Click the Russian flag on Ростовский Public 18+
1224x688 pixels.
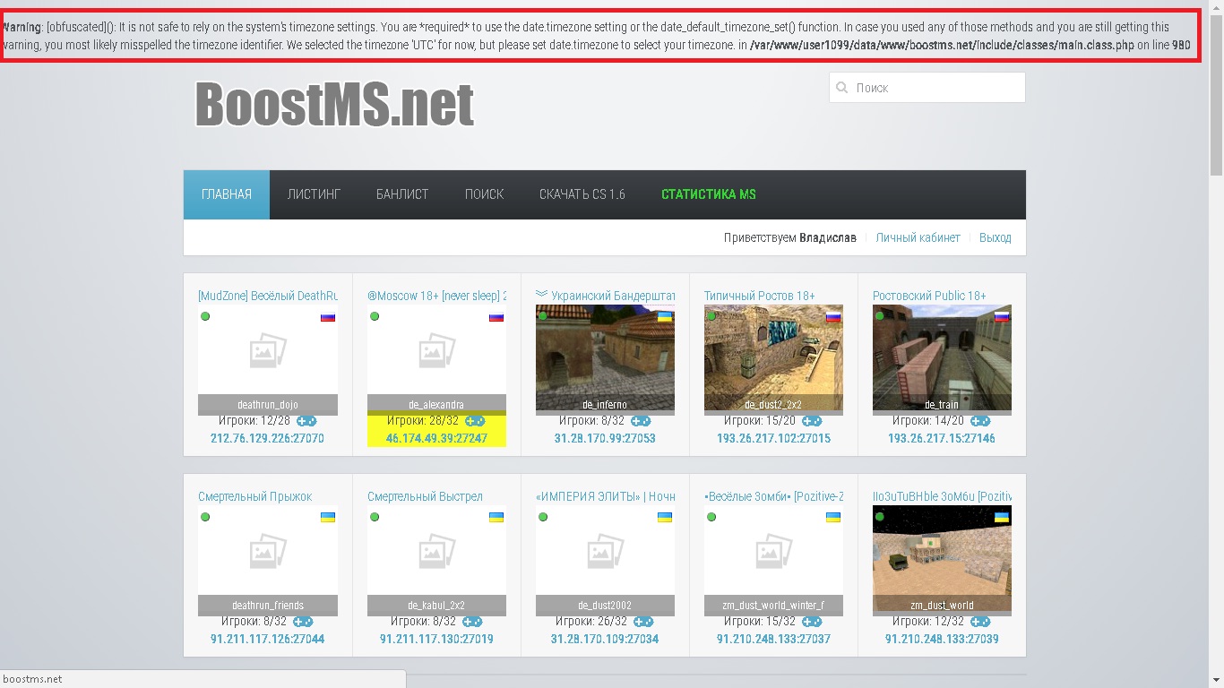1002,317
